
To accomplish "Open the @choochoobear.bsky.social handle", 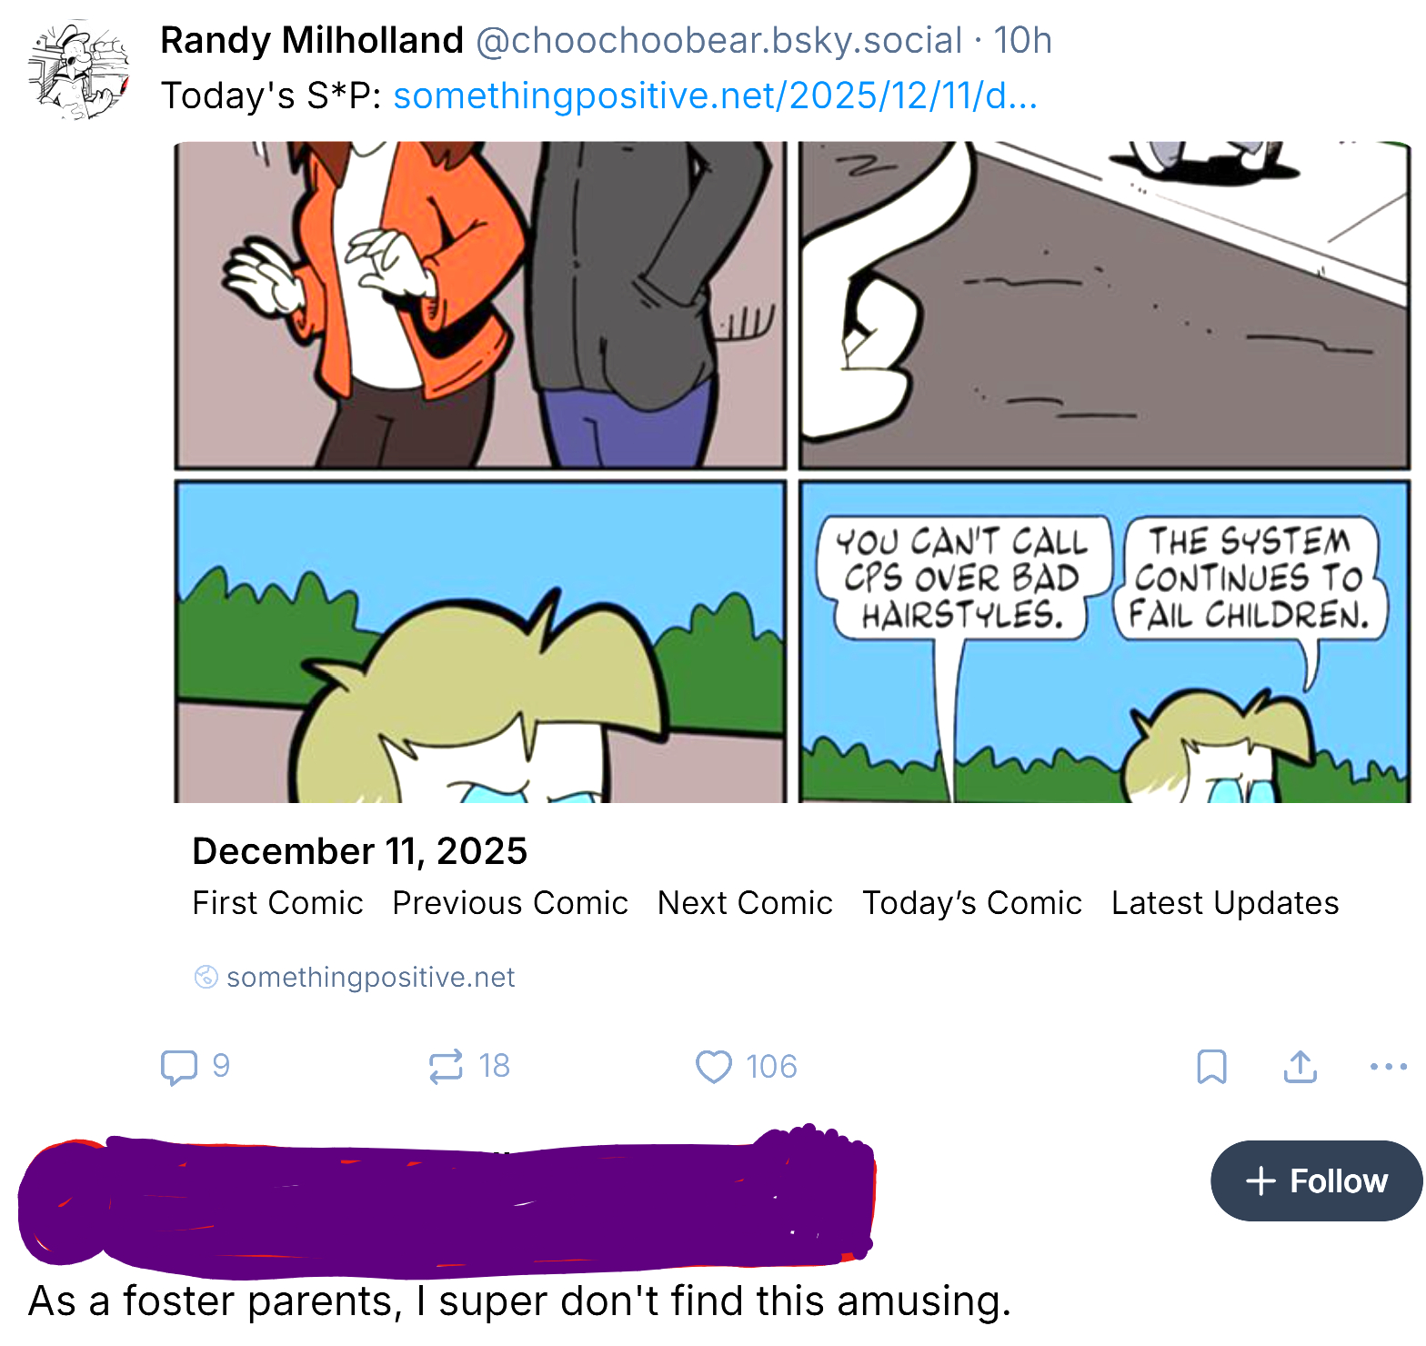I will pos(718,41).
